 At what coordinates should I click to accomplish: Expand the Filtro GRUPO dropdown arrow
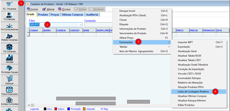[x=80, y=25]
